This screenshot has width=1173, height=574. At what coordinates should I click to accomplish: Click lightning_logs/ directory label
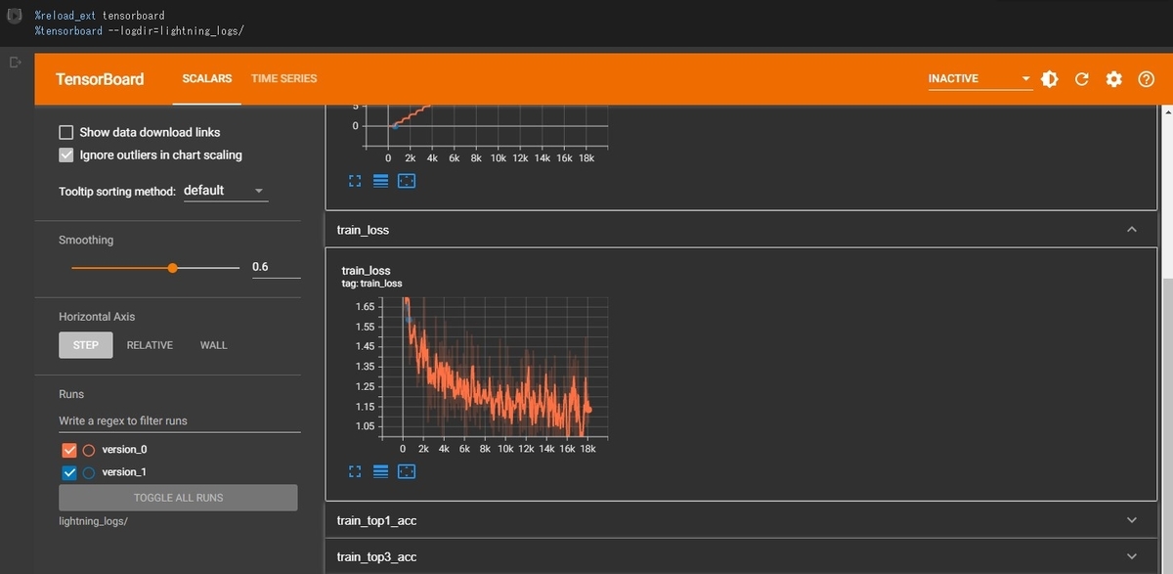pyautogui.click(x=93, y=521)
